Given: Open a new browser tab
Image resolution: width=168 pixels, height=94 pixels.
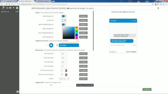Looking at the screenshot, I should tap(54, 1).
